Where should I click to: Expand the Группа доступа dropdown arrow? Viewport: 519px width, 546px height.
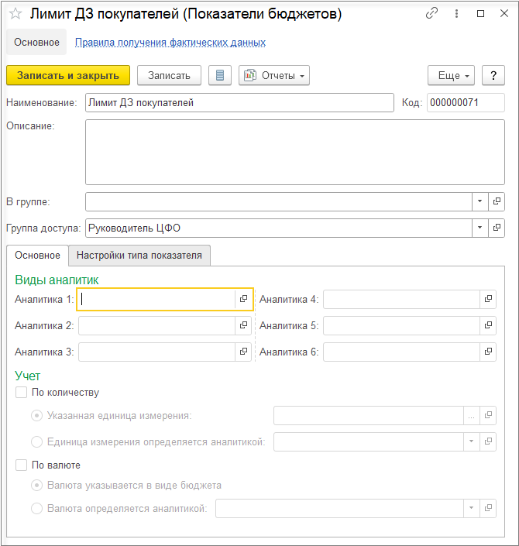[480, 228]
